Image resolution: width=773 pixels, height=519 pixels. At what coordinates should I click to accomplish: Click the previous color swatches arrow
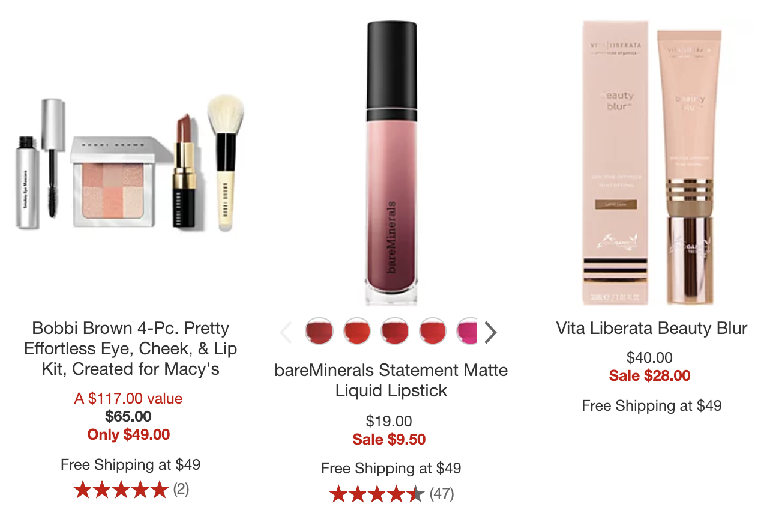click(x=286, y=332)
